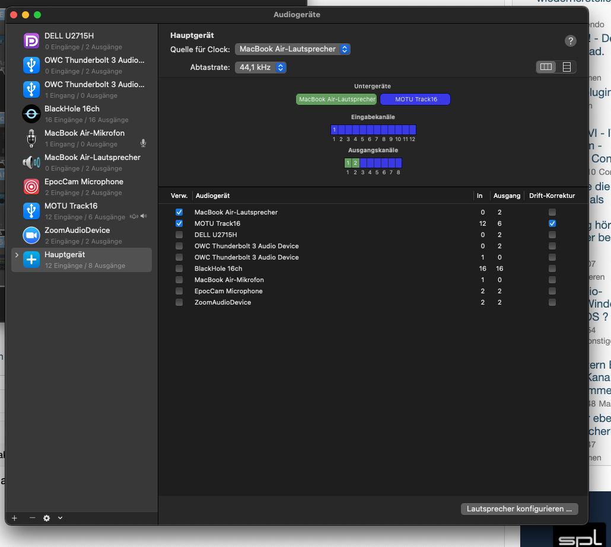Click the USB icon of the OWC device with 1 Eingang
611x547 pixels.
pyautogui.click(x=31, y=89)
